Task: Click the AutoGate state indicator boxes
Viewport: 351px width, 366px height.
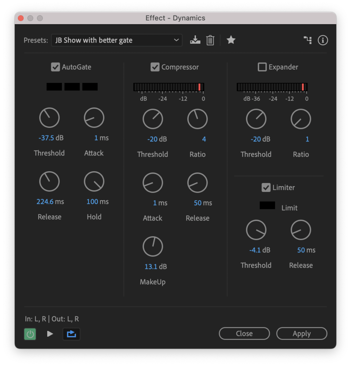Action: click(72, 86)
